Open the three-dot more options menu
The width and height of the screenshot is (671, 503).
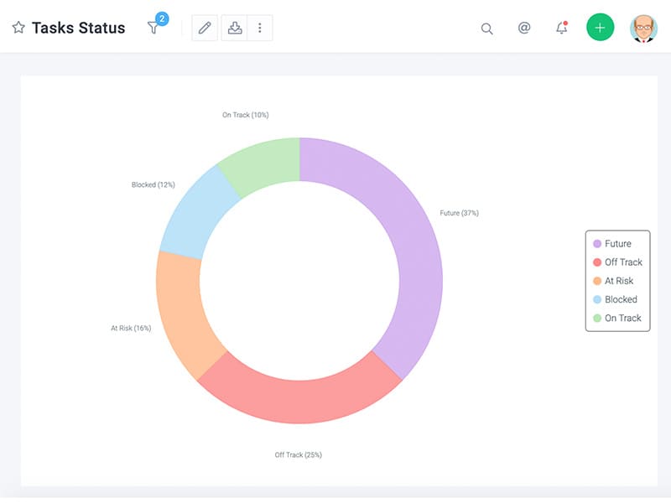tap(260, 28)
